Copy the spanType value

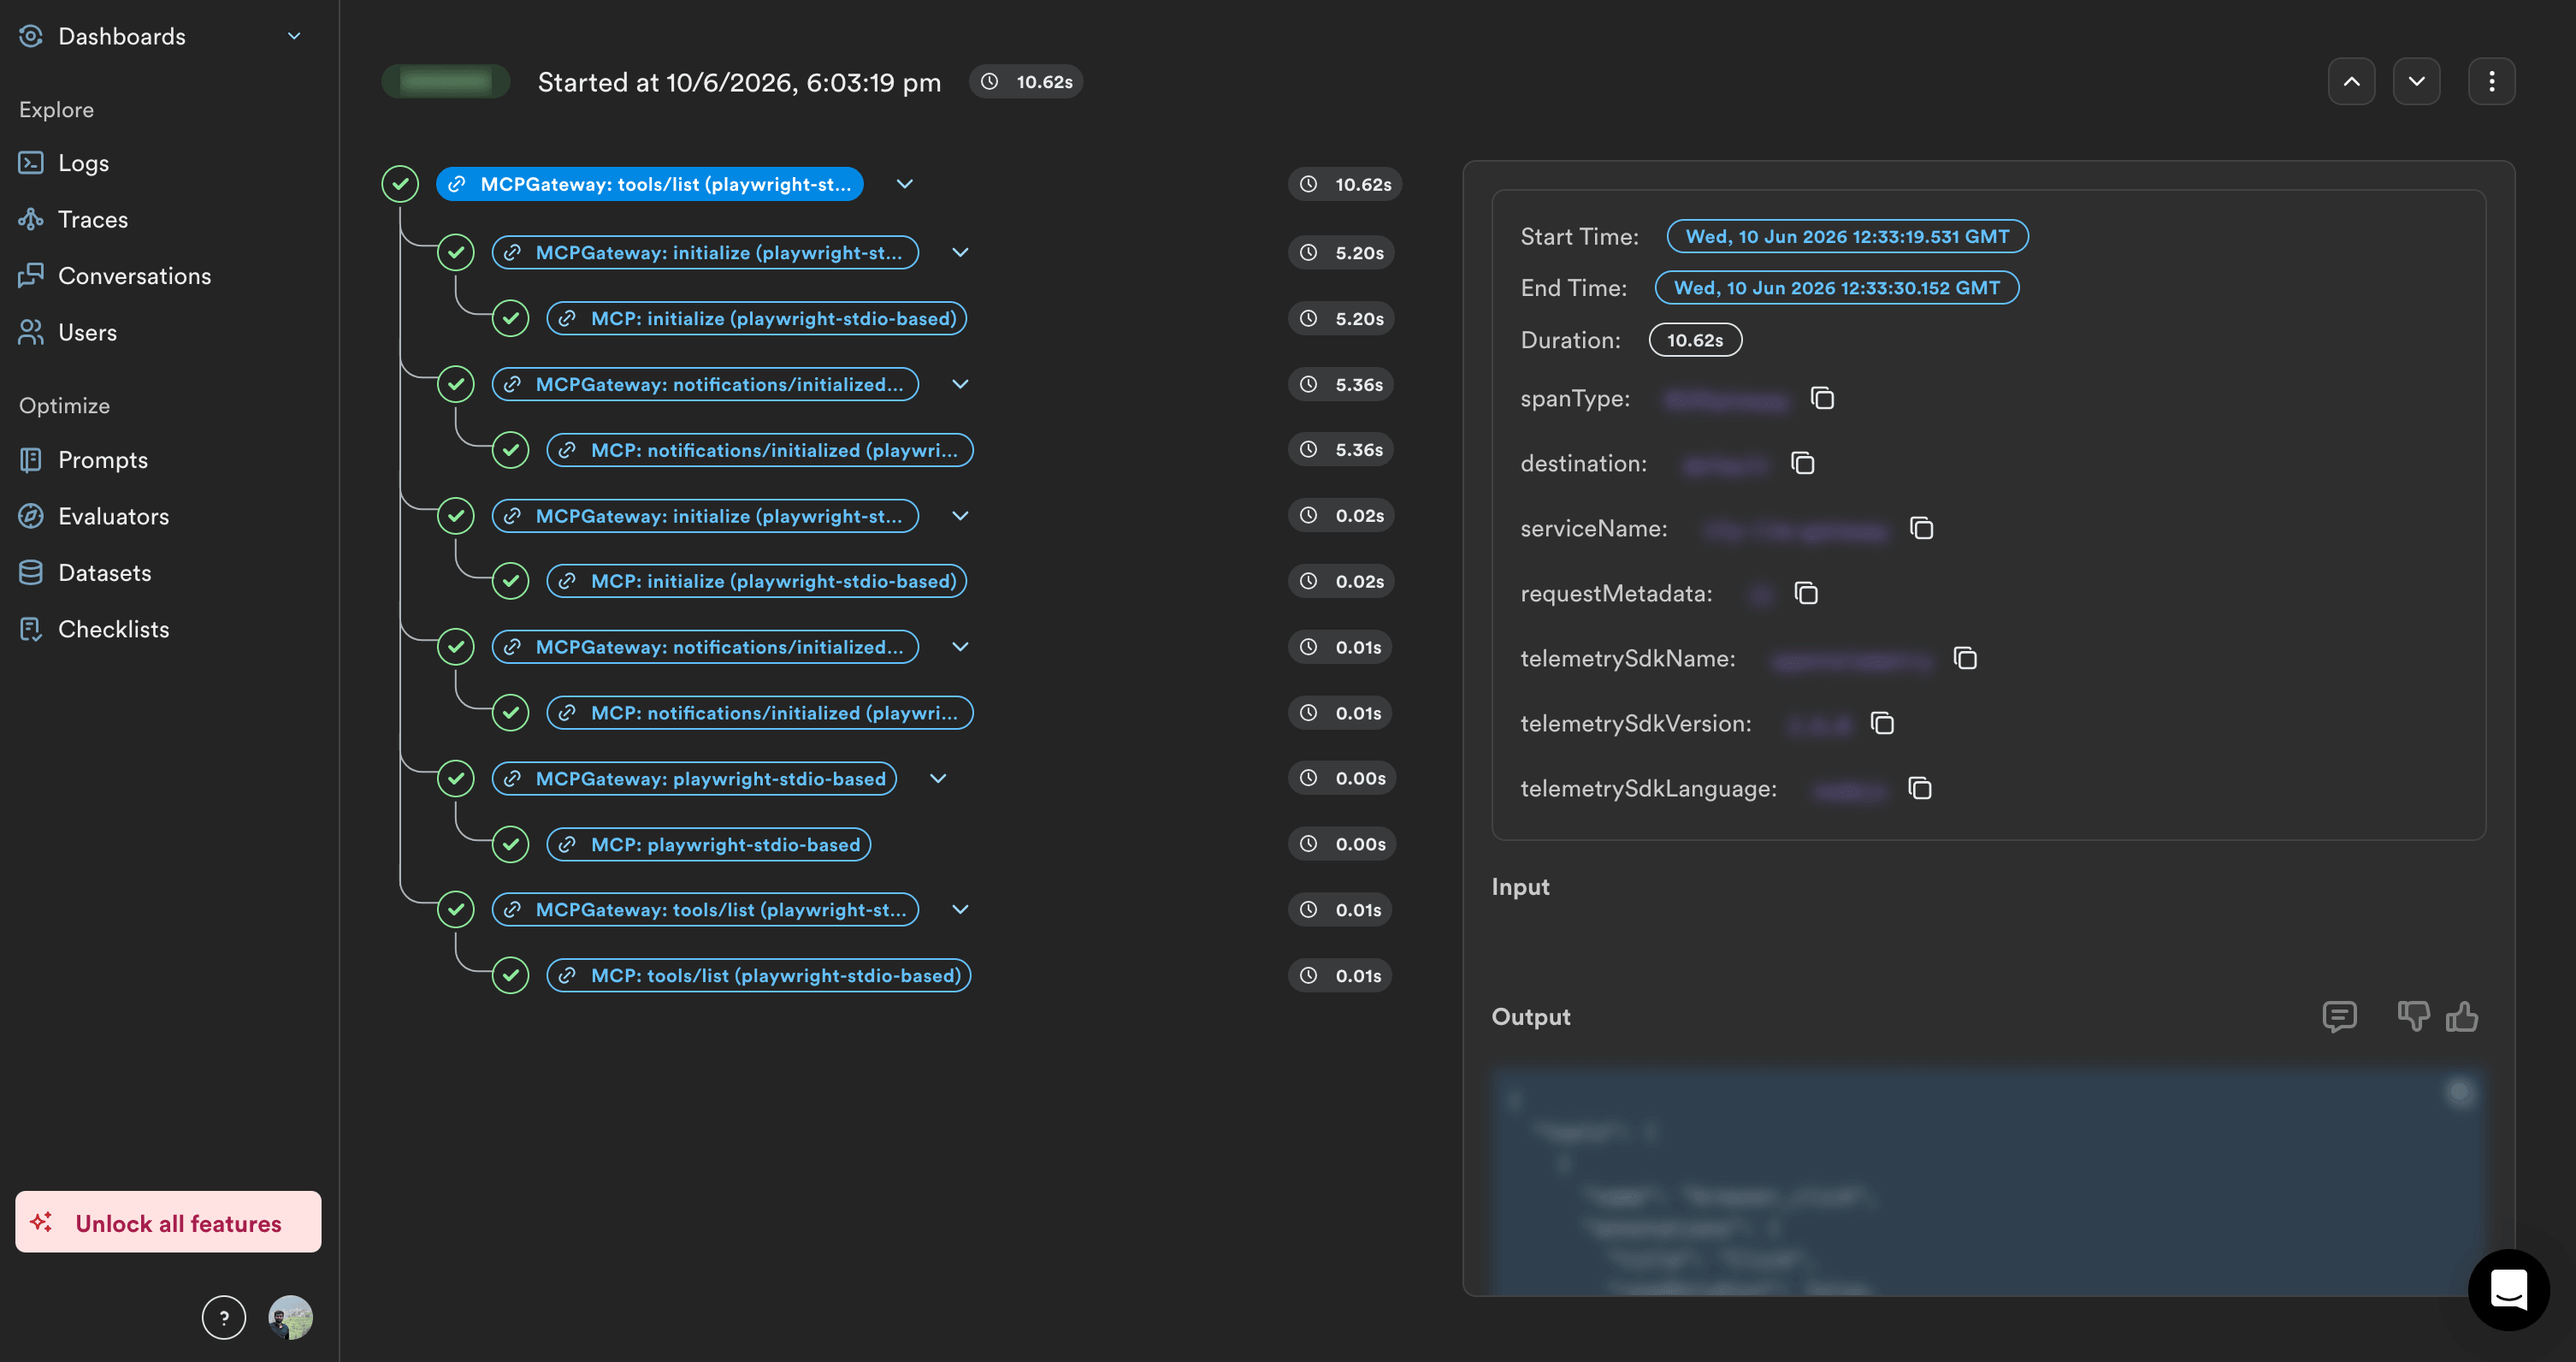click(1823, 399)
